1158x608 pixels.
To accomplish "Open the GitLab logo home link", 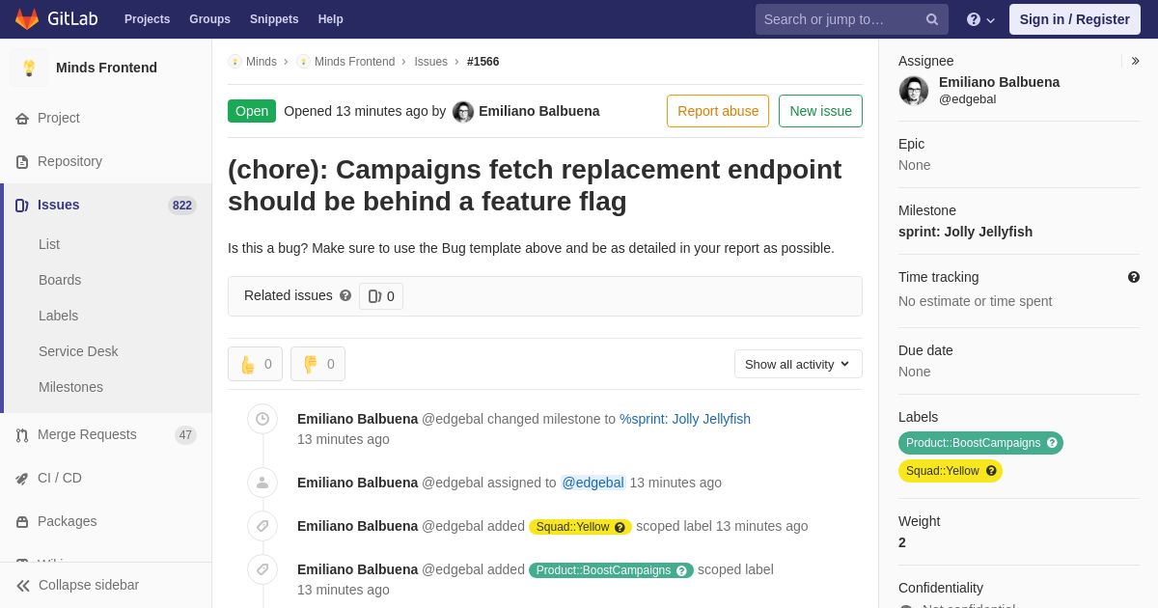I will coord(56,19).
